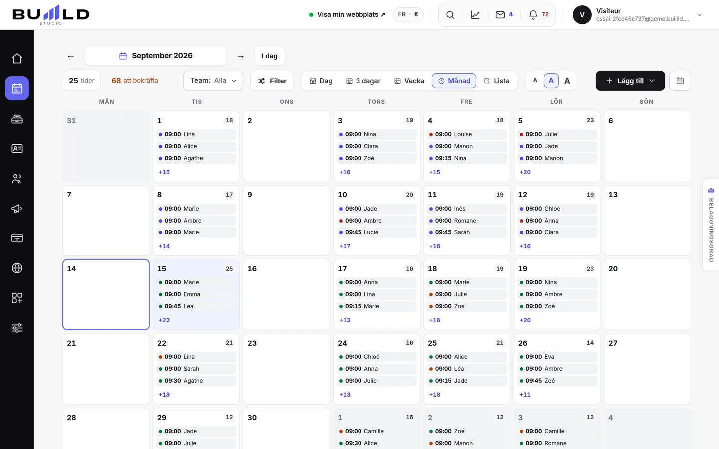Image resolution: width=719 pixels, height=449 pixels.
Task: Expand the Lägg till dropdown button
Action: pyautogui.click(x=630, y=81)
